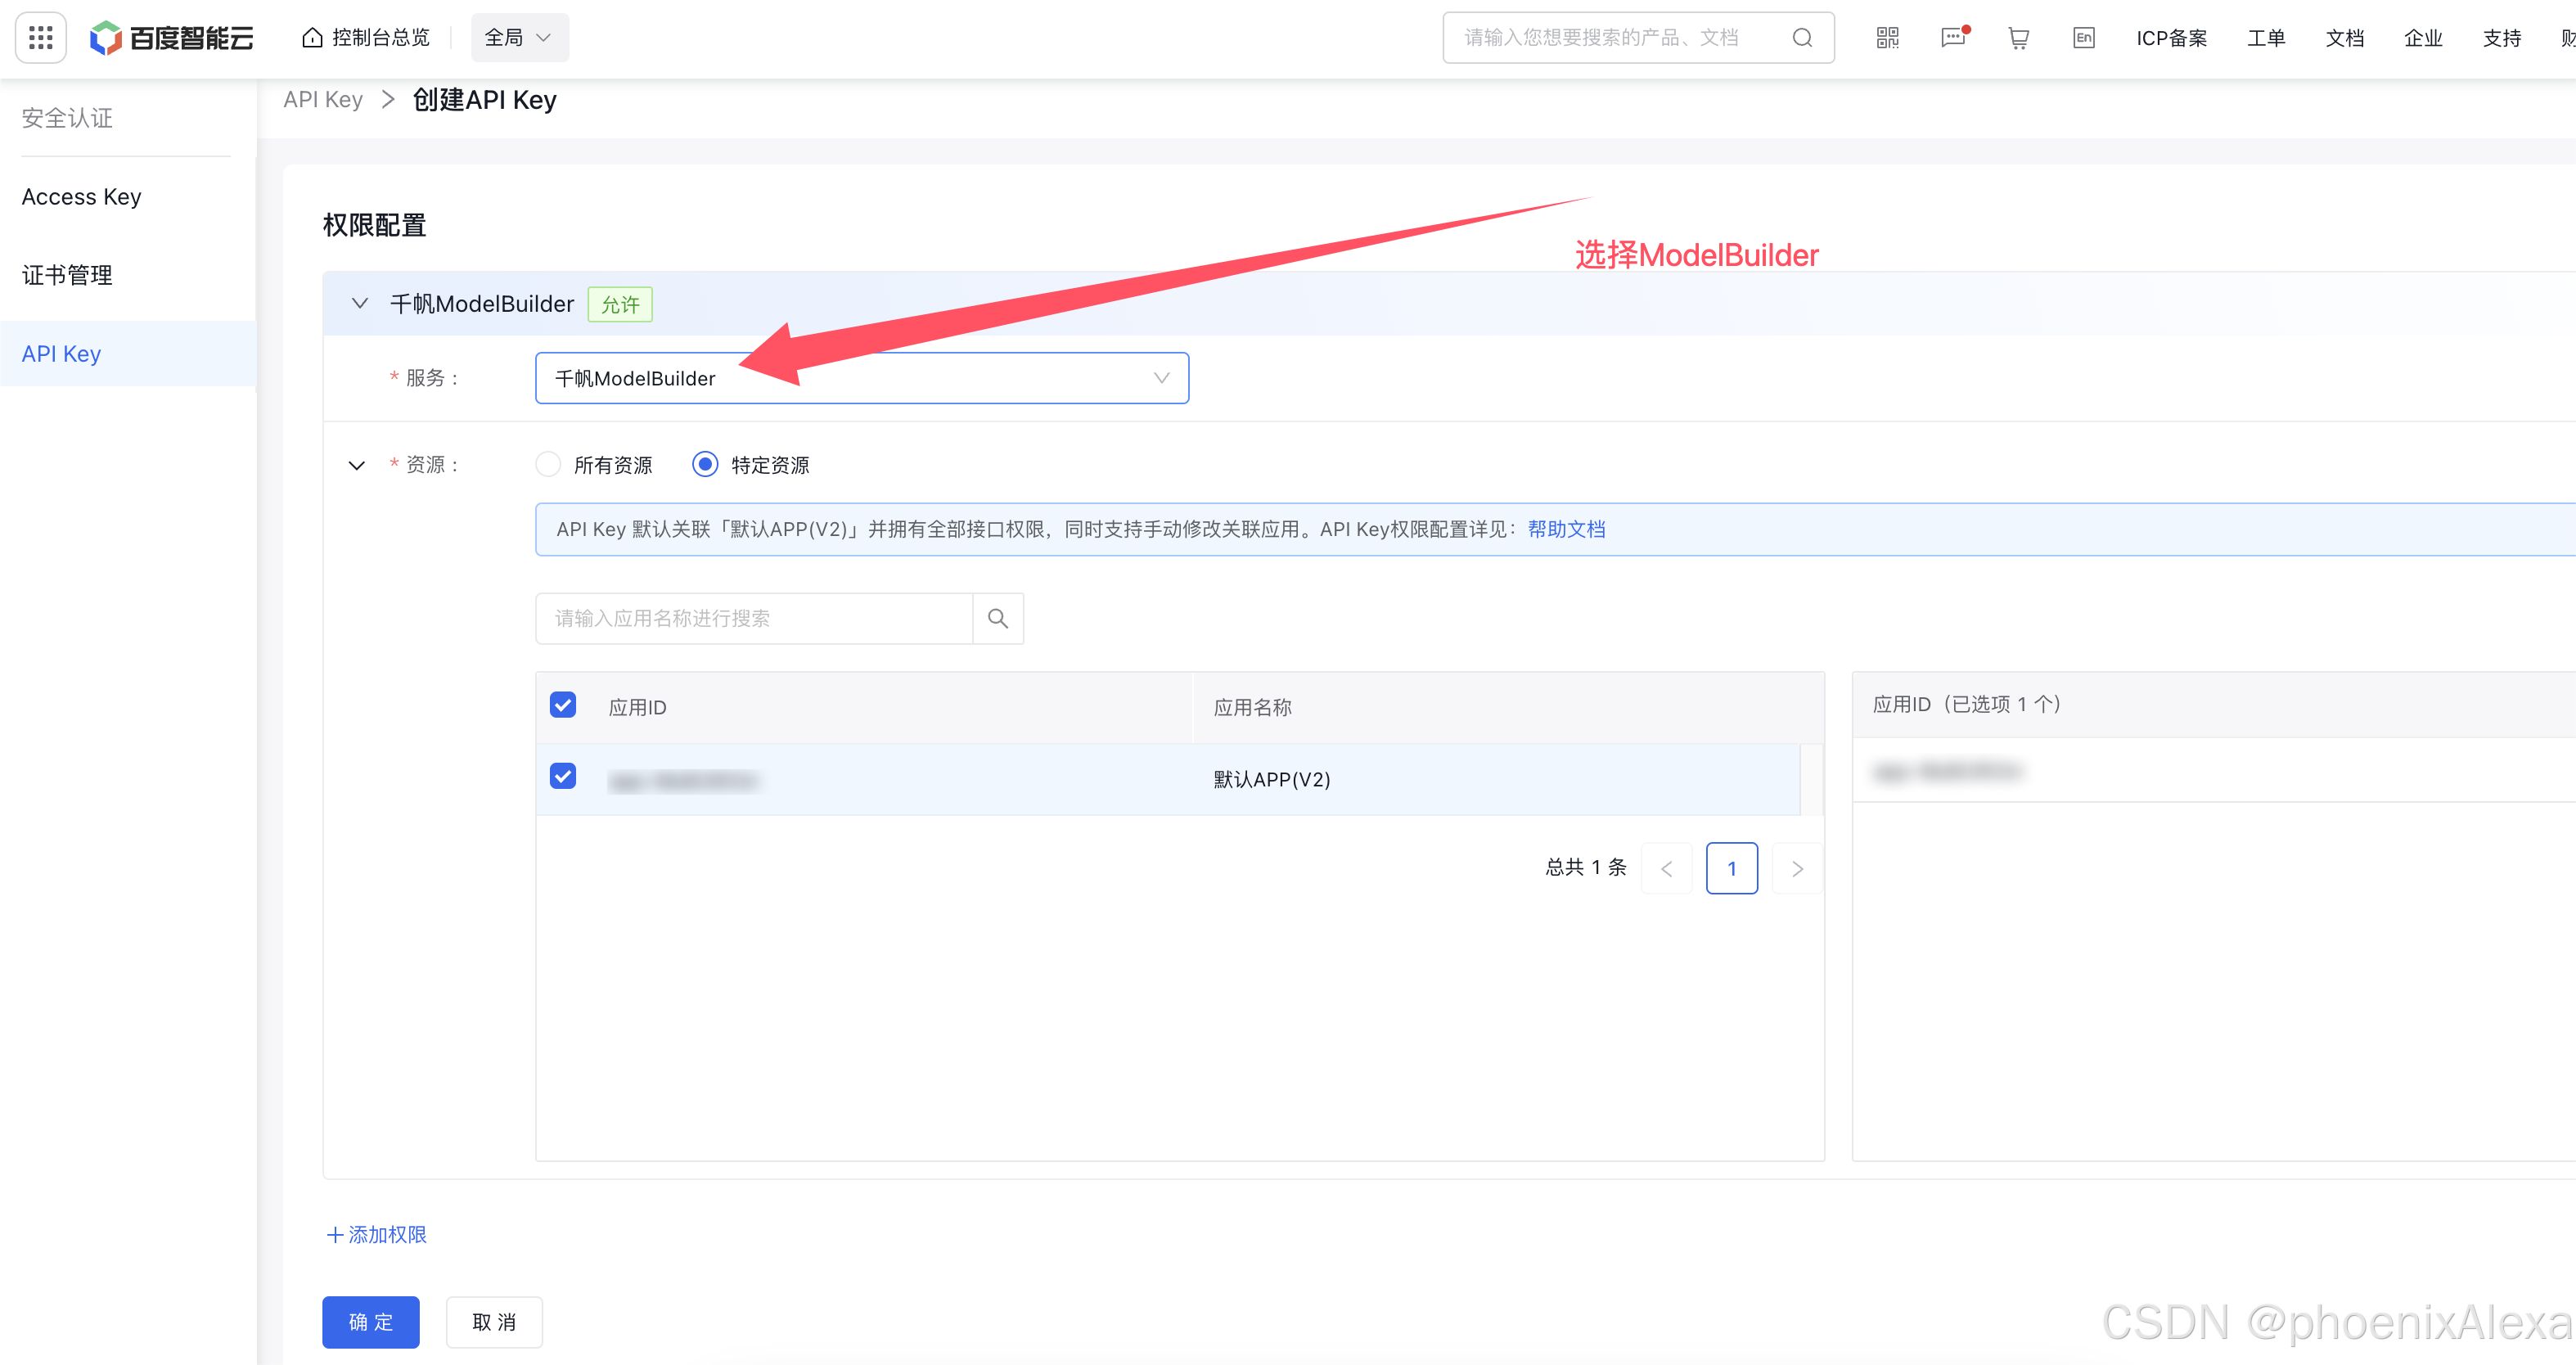Uncheck the 默认APP(V2) row checkbox
The height and width of the screenshot is (1365, 2576).
(563, 776)
